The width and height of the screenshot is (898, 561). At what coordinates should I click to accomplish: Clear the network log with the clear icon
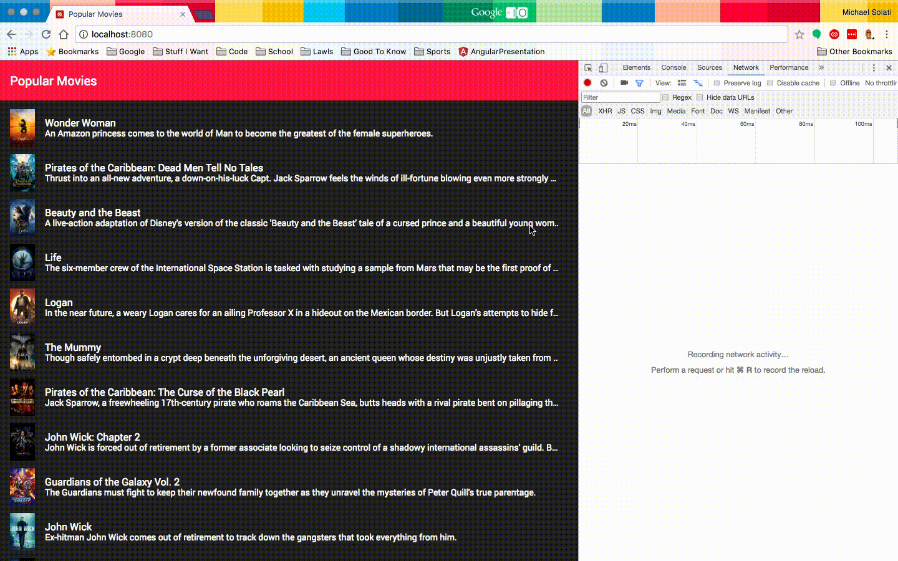pos(604,83)
